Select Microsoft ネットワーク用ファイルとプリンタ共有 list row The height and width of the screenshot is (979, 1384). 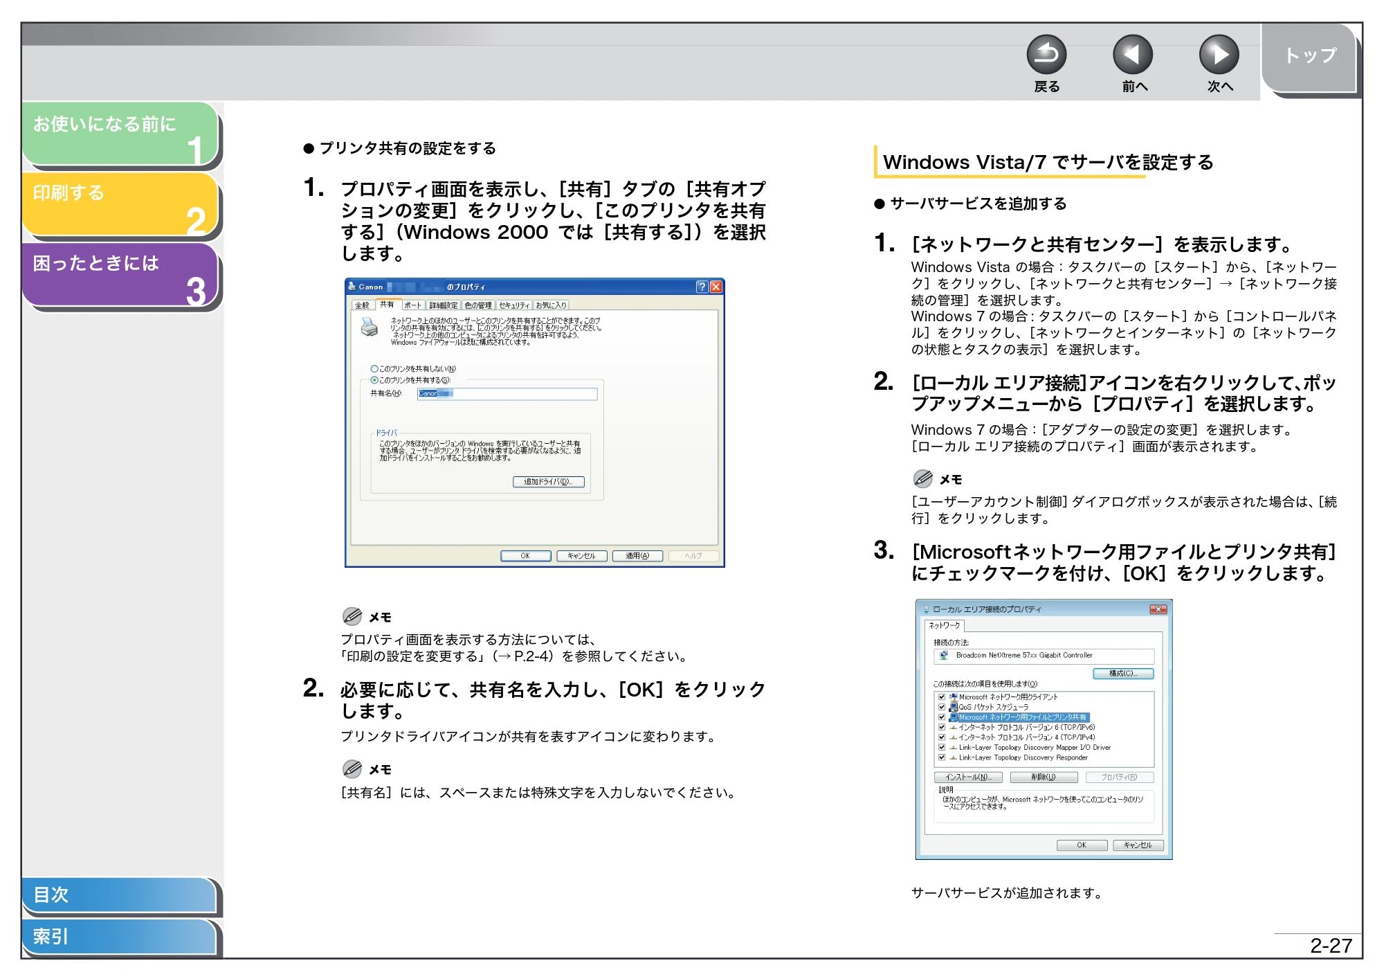[x=1023, y=717]
